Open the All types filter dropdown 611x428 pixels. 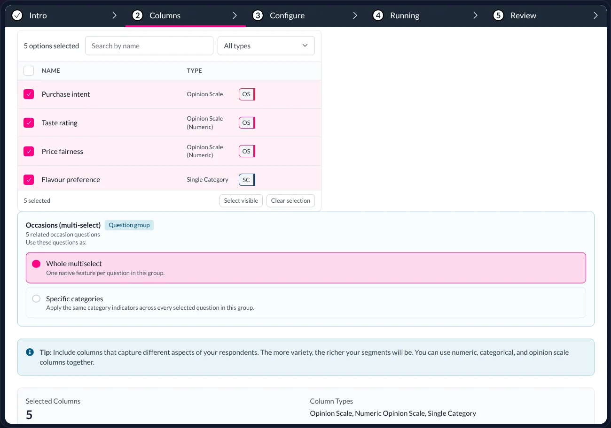coord(266,46)
